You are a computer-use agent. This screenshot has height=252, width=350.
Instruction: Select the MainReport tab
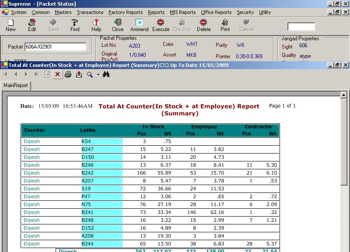pyautogui.click(x=16, y=85)
